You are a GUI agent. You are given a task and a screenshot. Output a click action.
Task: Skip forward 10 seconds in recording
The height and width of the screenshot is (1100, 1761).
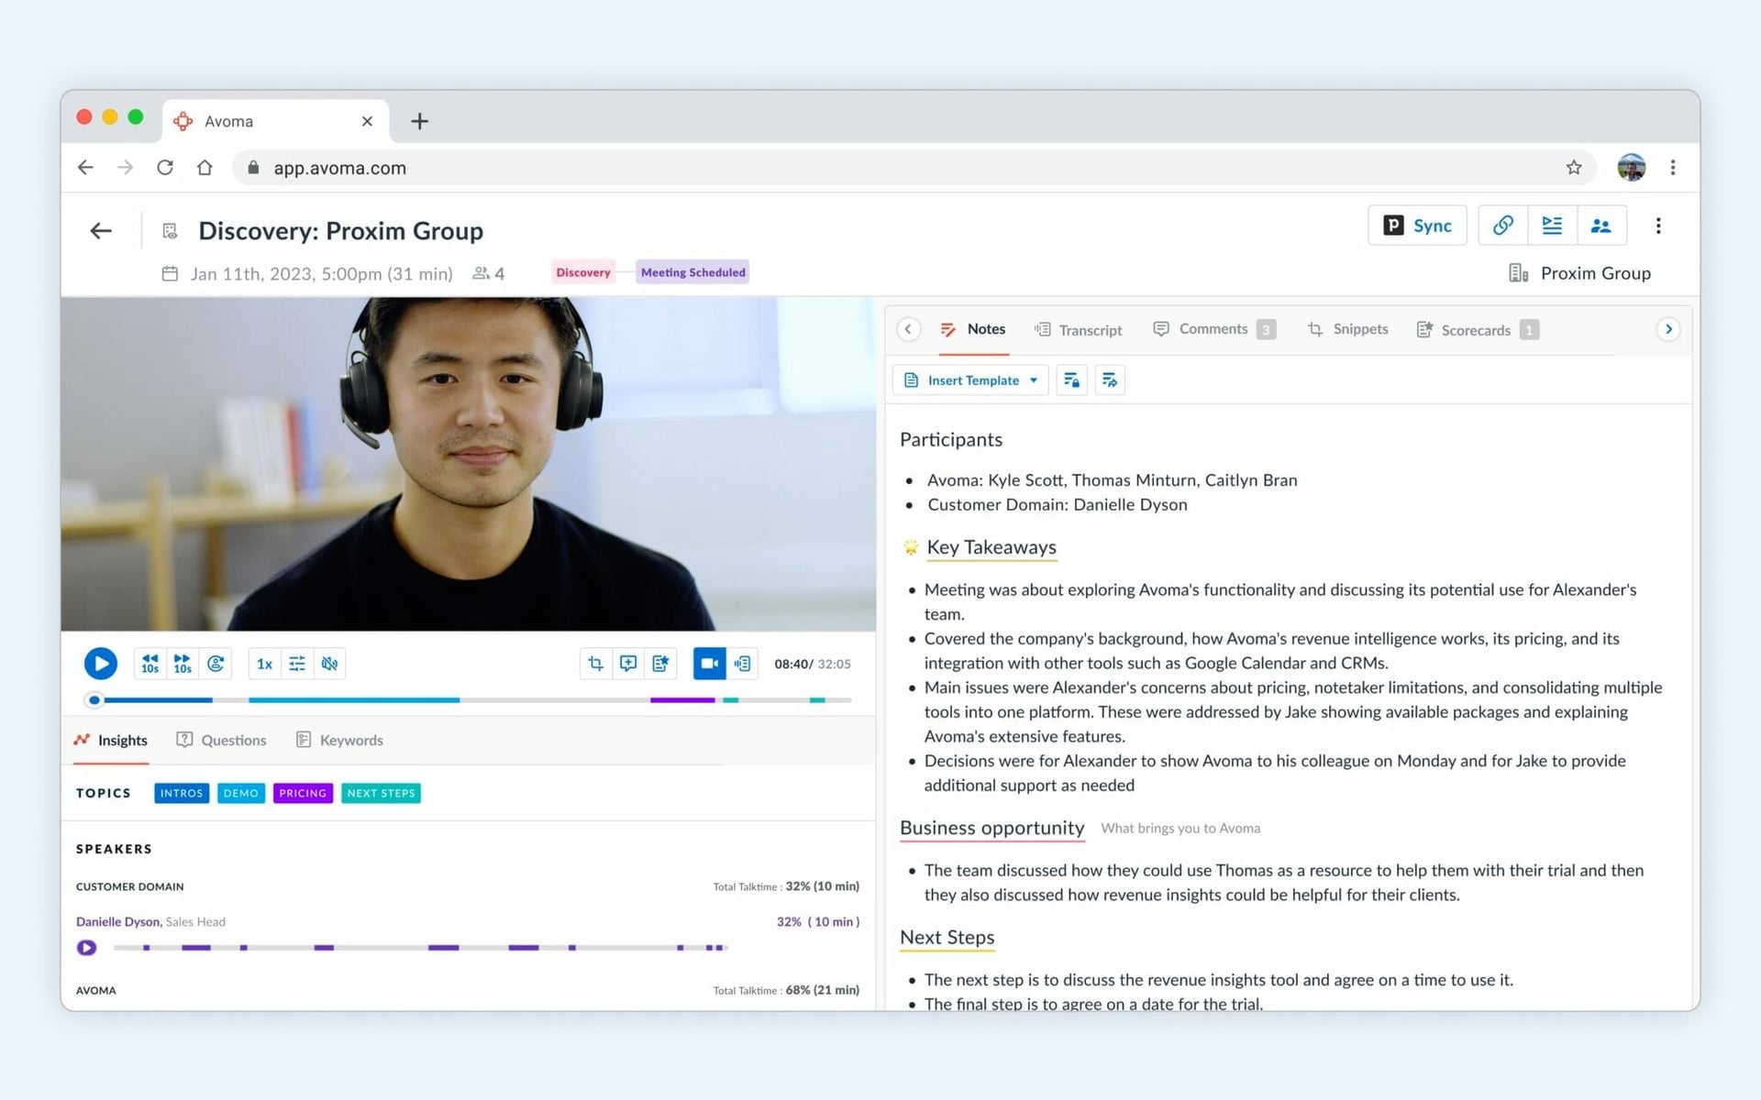(183, 664)
